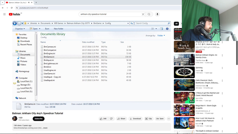The height and width of the screenshot is (134, 238).
Task: Click the cojo channel name
Action: click(x=20, y=118)
